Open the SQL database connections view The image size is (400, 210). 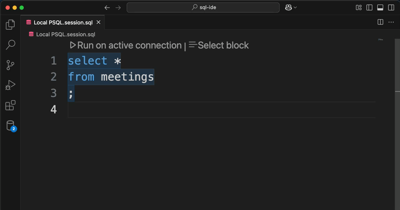[x=11, y=126]
